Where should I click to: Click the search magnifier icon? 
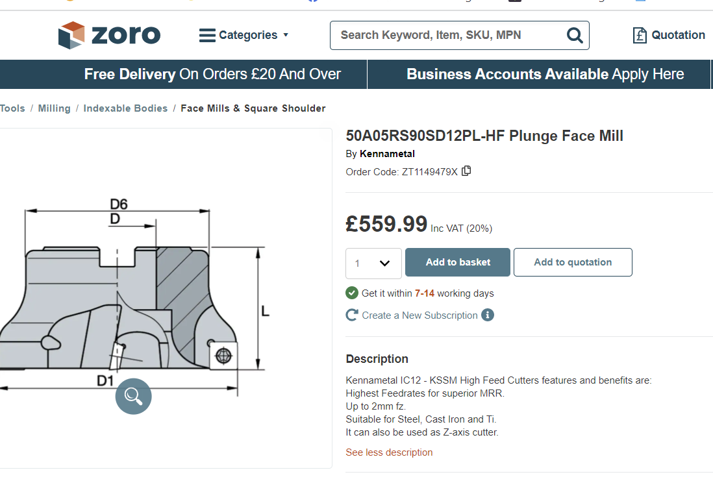pos(575,35)
